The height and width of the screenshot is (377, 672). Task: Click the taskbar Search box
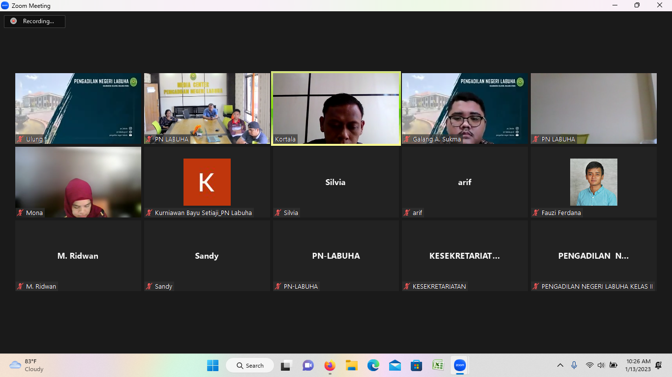tap(250, 365)
